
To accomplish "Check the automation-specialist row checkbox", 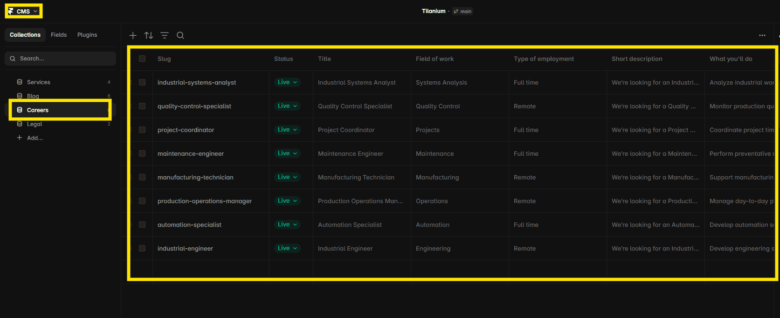I will tap(142, 225).
